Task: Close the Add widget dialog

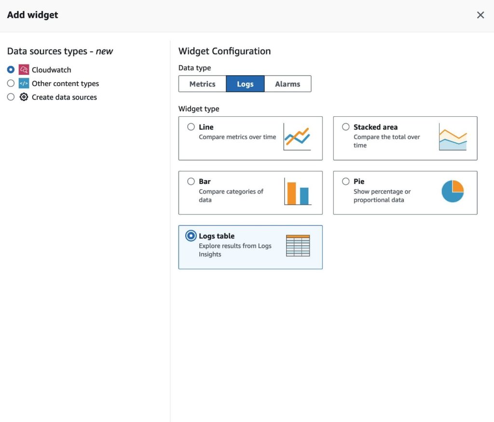Action: tap(480, 15)
